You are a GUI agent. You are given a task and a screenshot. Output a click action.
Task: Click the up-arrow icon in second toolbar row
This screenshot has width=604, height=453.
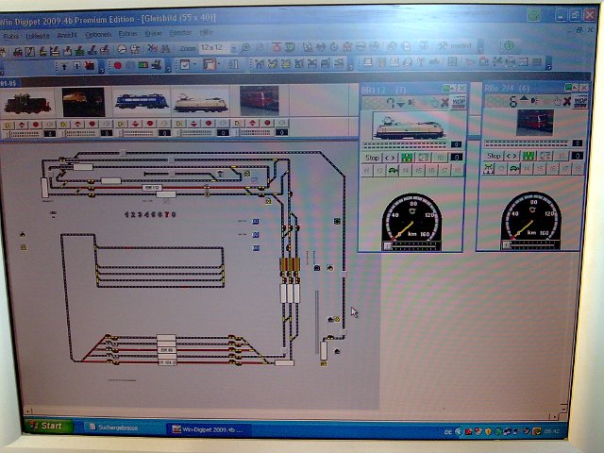click(x=64, y=66)
